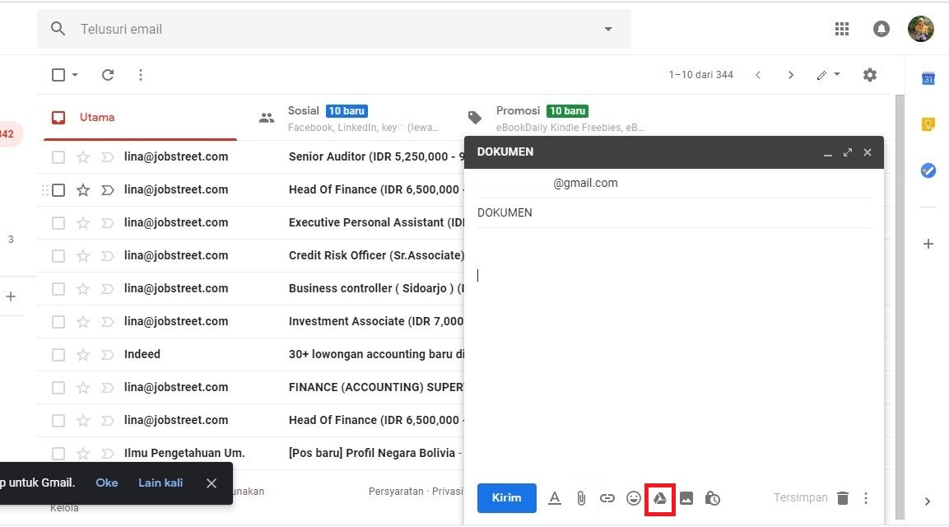Open Google Tasks side panel
This screenshot has height=527, width=949.
[x=928, y=170]
